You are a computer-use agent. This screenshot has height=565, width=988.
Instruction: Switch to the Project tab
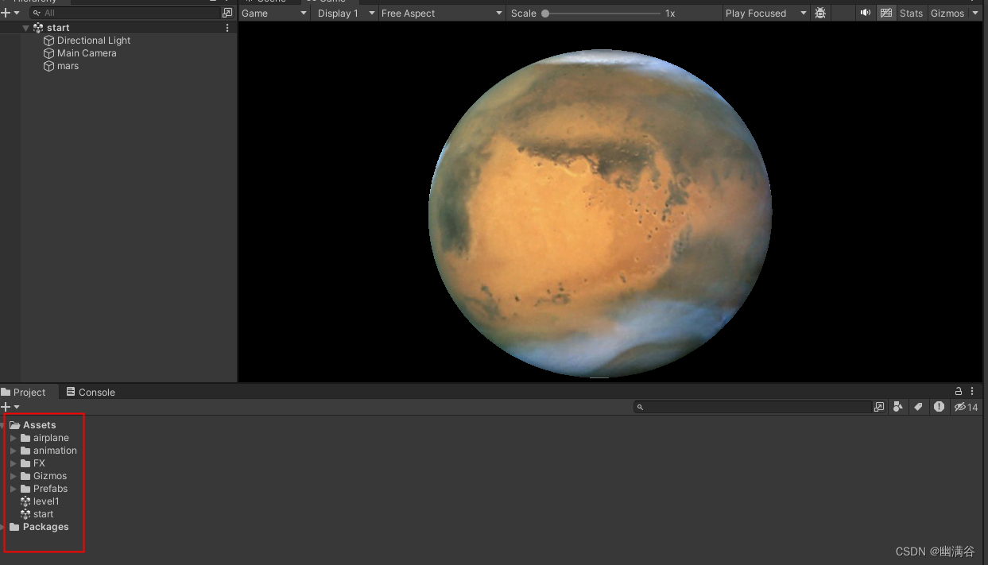point(29,392)
